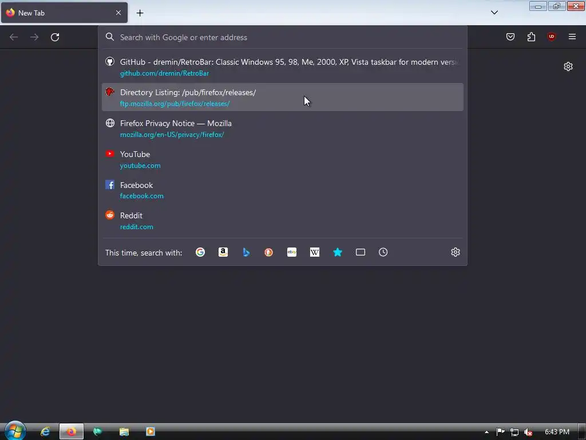Open the Save to Pocket icon
This screenshot has width=586, height=440.
[x=510, y=37]
